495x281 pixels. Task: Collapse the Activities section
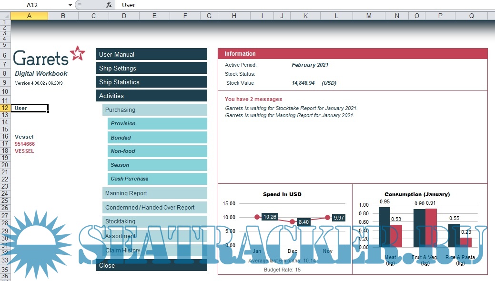coord(152,96)
